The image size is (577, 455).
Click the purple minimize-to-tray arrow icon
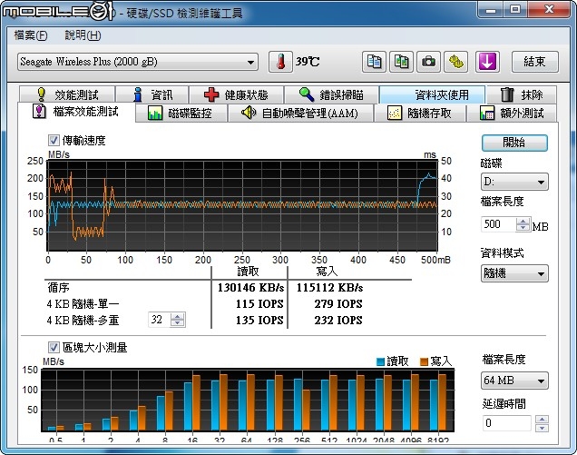pos(487,62)
